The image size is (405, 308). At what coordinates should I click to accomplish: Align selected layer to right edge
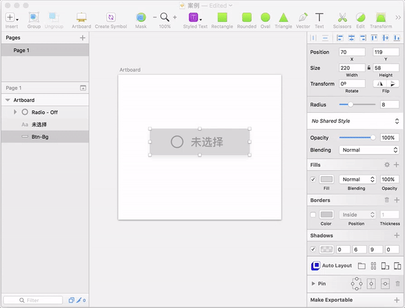[363, 38]
